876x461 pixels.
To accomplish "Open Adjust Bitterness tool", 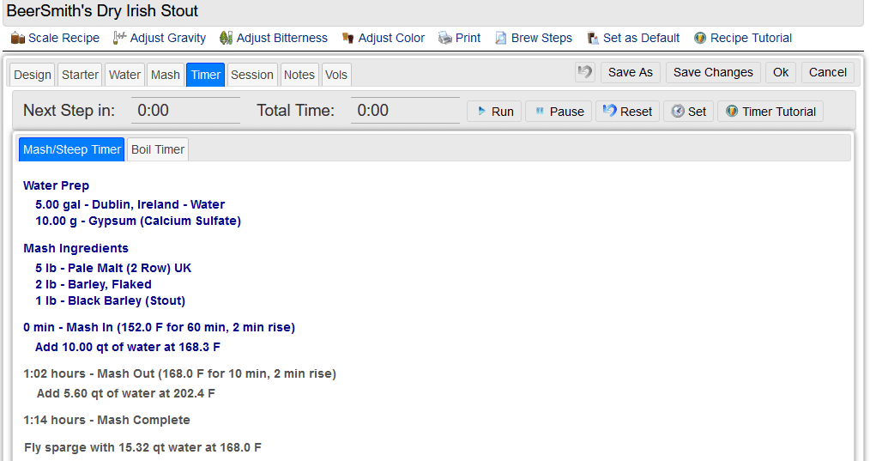I will point(281,38).
